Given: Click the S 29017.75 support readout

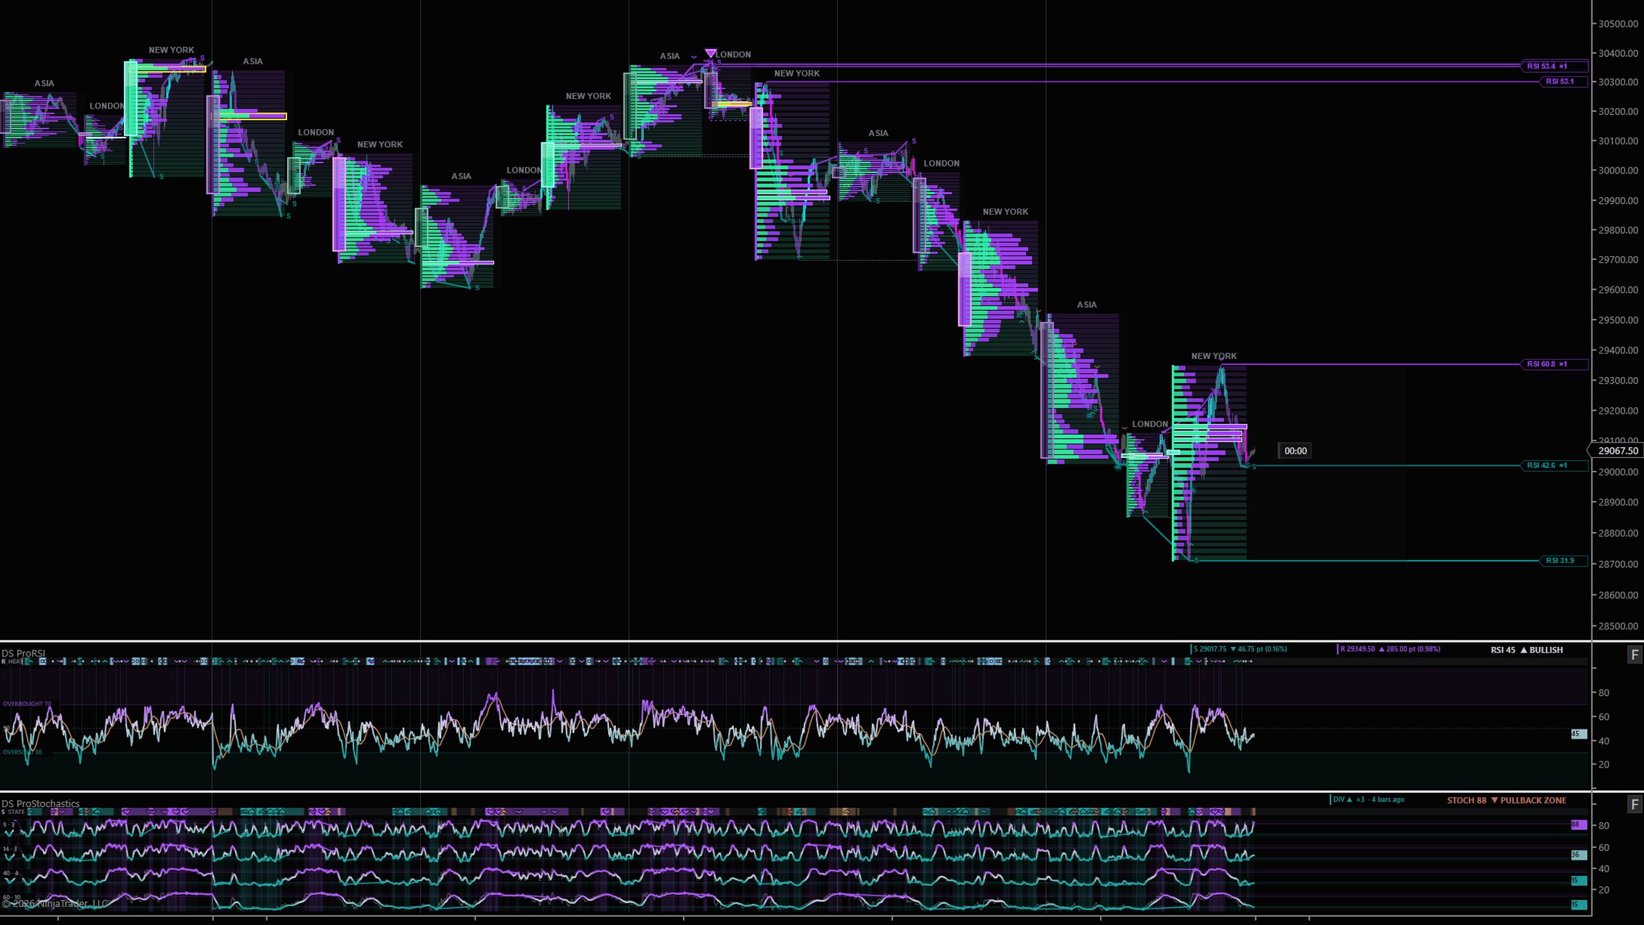Looking at the screenshot, I should [1239, 649].
